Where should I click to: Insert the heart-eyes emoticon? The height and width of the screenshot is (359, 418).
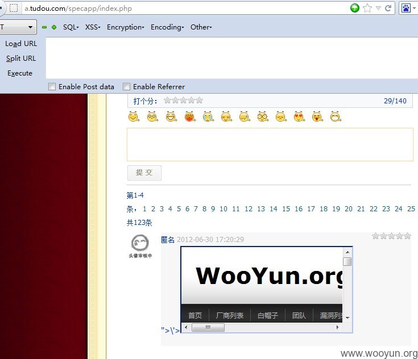(x=299, y=116)
